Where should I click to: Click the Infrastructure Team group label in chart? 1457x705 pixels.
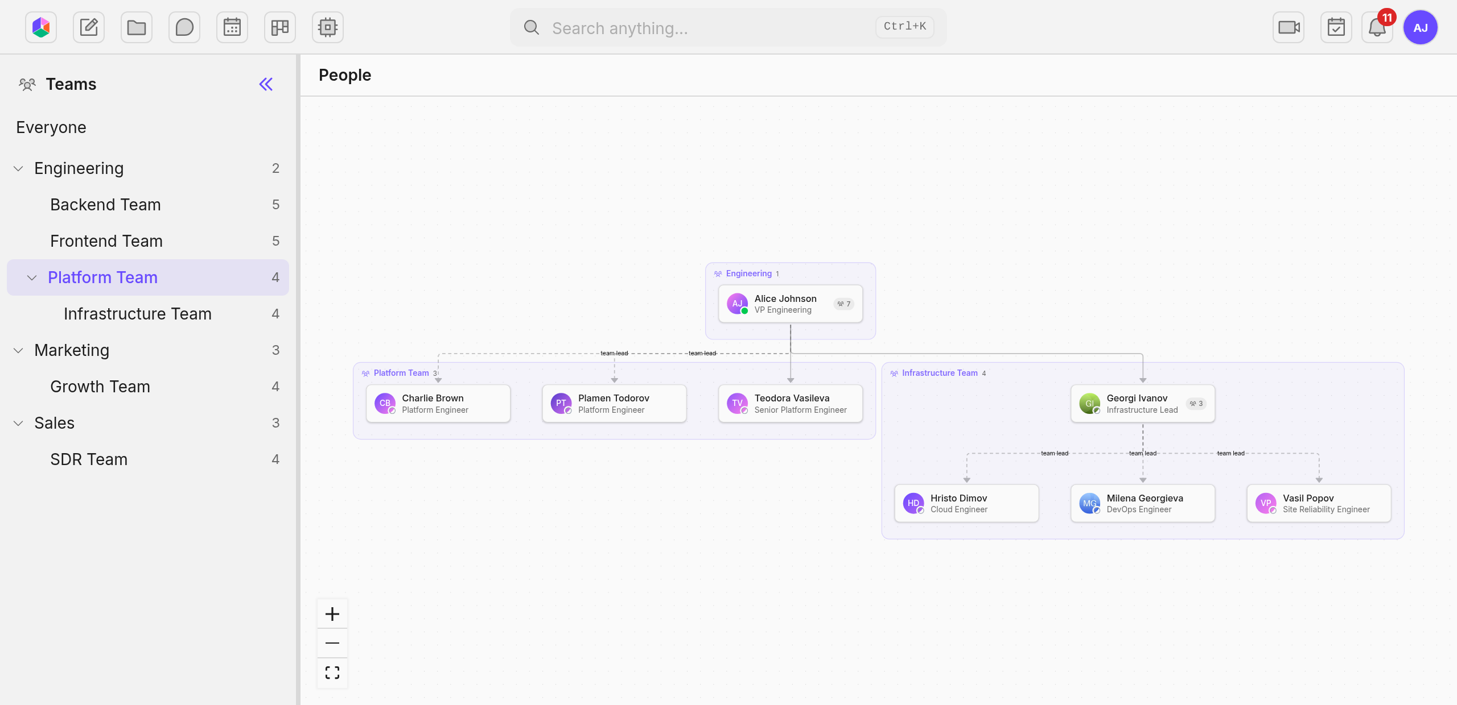(x=940, y=373)
